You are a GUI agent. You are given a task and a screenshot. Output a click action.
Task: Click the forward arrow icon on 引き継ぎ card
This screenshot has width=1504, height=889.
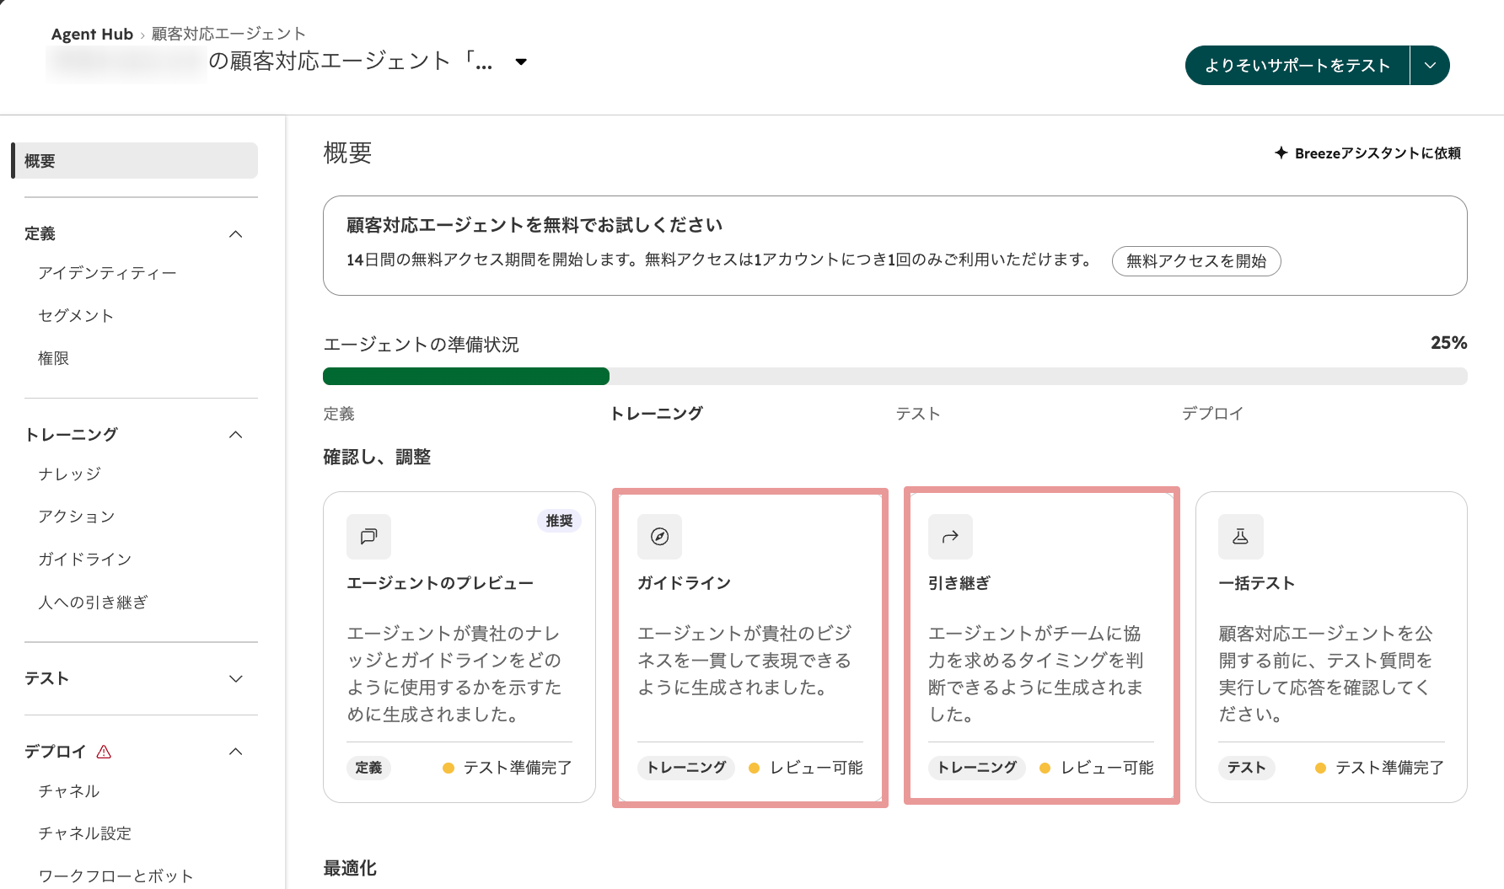click(x=950, y=537)
